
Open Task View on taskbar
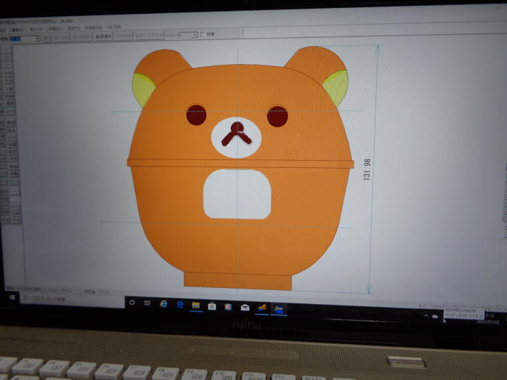[147, 303]
